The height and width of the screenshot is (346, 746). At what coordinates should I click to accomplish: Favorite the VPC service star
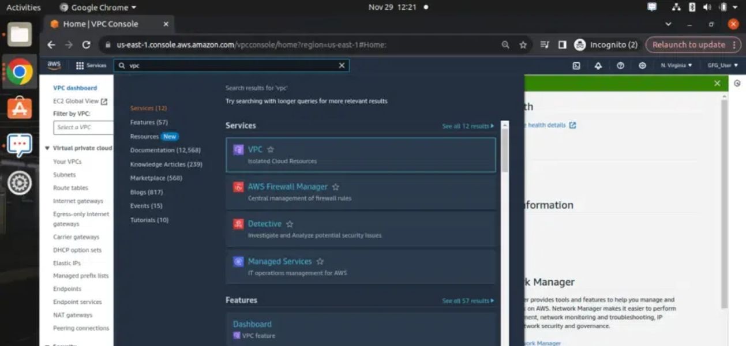pos(271,149)
